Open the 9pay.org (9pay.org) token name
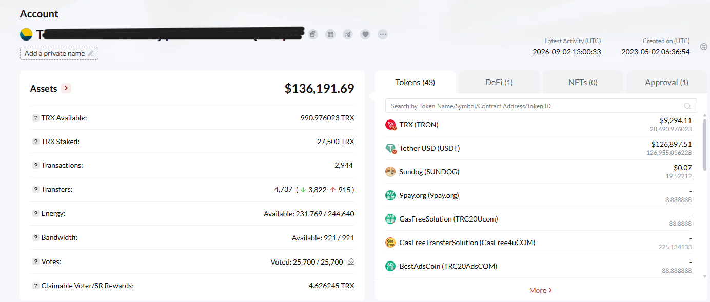This screenshot has width=710, height=302. (429, 195)
